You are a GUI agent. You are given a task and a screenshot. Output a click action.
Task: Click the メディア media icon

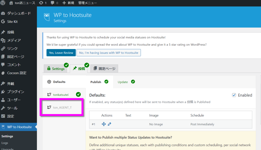(3, 40)
